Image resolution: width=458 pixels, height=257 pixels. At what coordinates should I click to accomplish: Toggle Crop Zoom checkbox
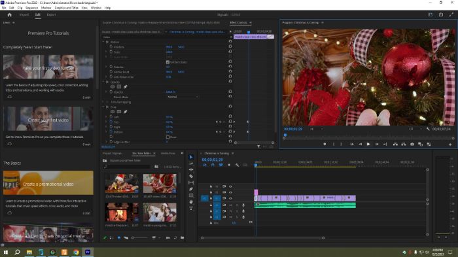[167, 137]
